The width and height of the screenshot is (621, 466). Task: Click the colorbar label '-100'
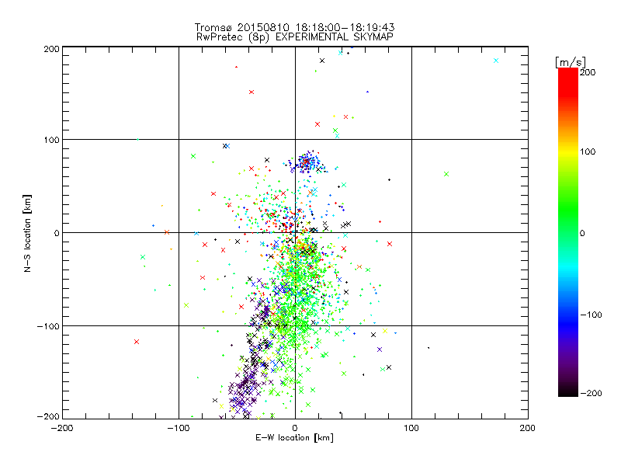(591, 315)
